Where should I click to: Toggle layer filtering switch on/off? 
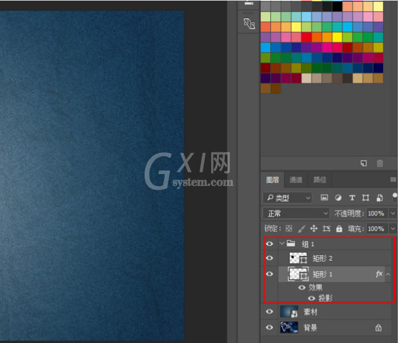coord(394,197)
